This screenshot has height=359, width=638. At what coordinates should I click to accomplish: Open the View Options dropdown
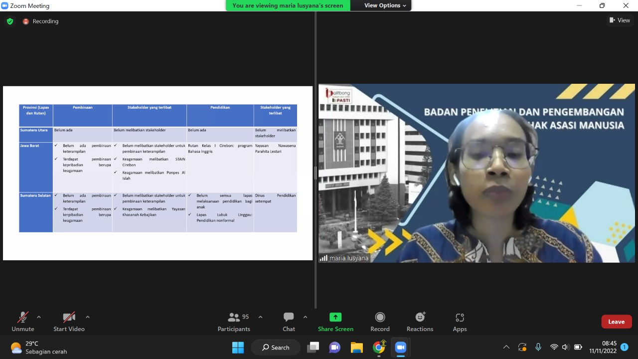tap(385, 5)
